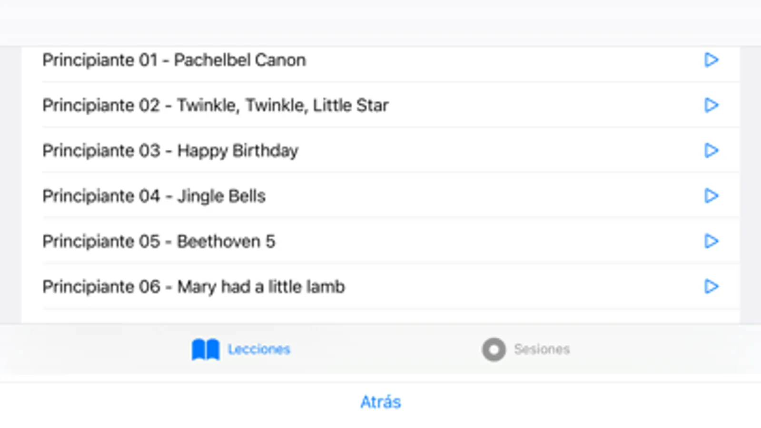The image size is (761, 428).
Task: Tap the Sesiones record circle icon
Action: 494,350
